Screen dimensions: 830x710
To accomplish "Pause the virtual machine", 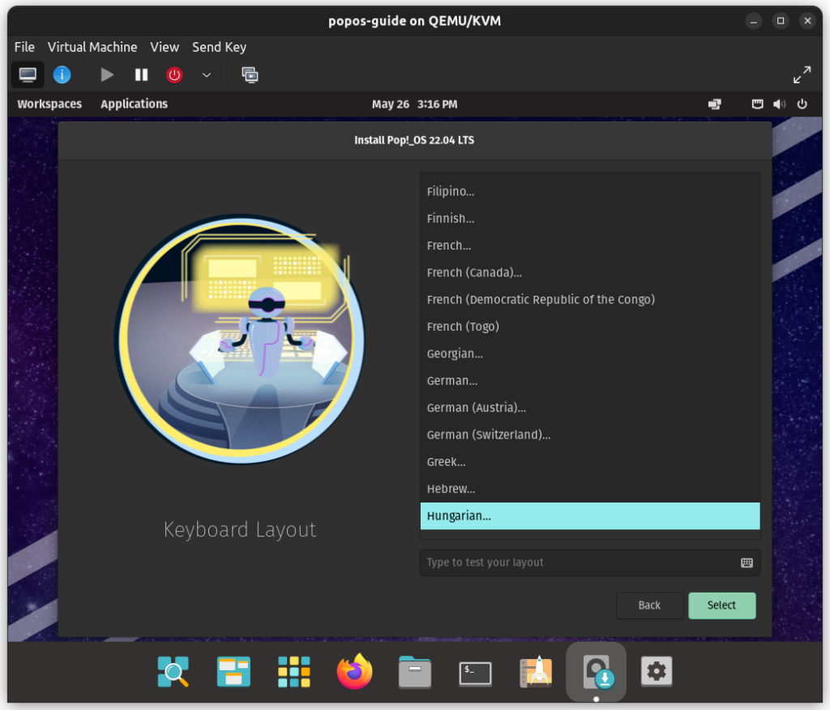I will 141,75.
